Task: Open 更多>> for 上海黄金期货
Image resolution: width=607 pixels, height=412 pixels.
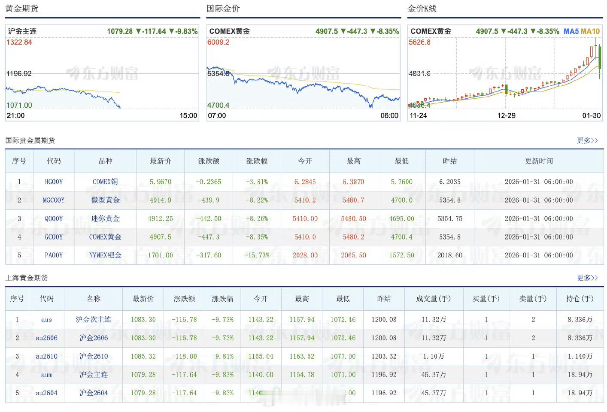Action: 587,278
